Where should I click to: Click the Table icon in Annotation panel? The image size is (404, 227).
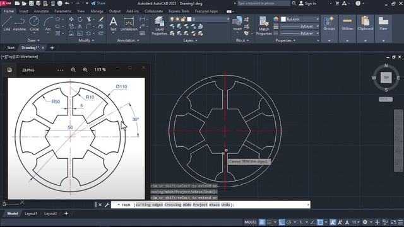[142, 33]
